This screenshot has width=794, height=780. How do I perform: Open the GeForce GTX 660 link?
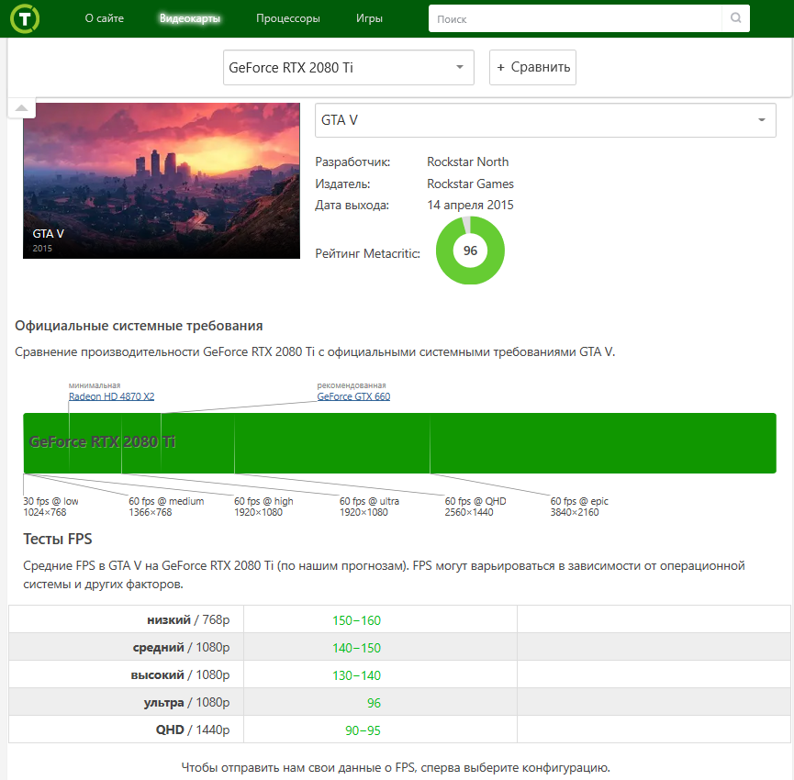[x=353, y=396]
